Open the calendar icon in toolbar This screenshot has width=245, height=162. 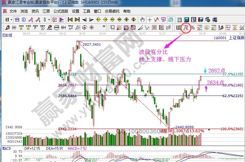179,20
